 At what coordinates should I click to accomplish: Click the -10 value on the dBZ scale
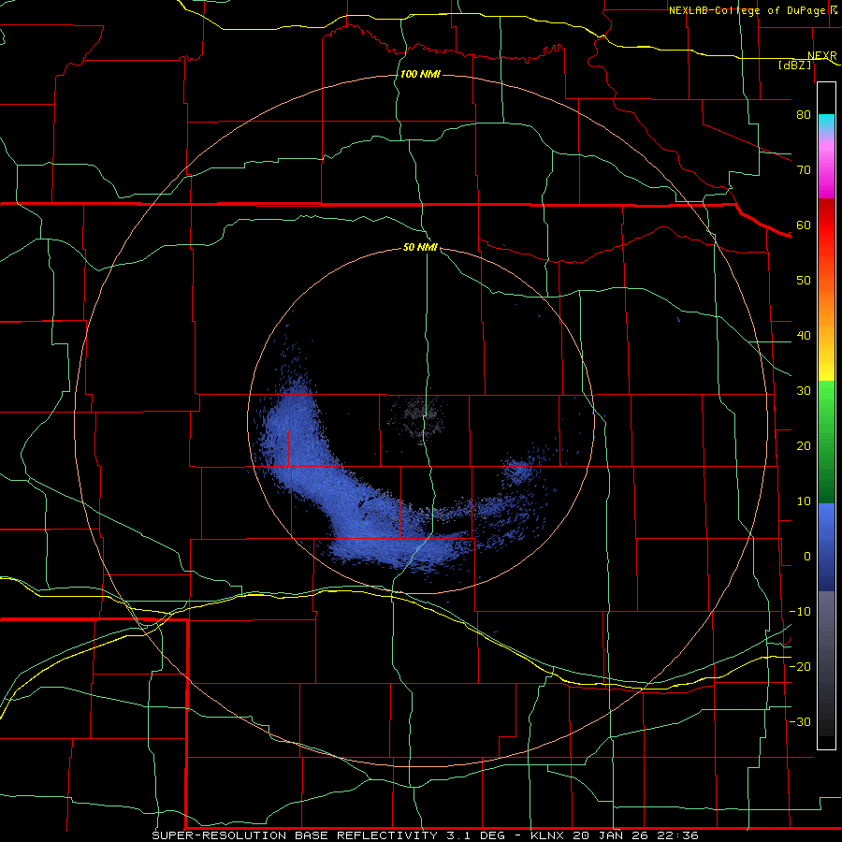coord(800,612)
